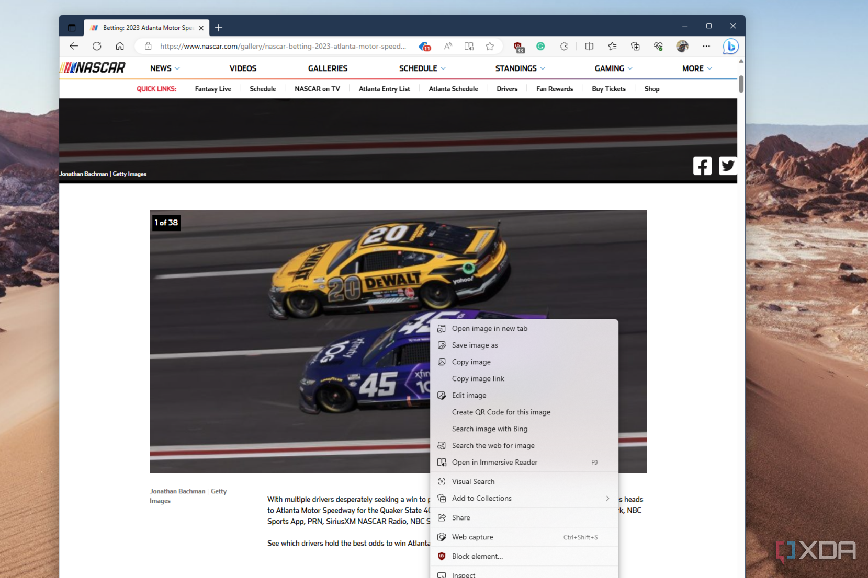Click the page vertical scrollbar thumb

point(741,84)
